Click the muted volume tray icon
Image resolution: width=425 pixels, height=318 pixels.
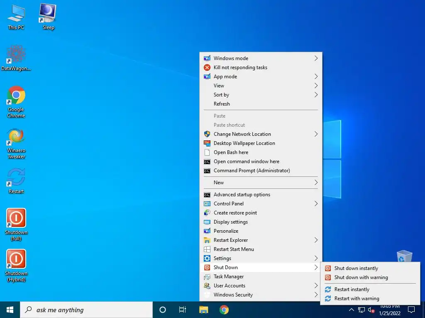click(371, 310)
